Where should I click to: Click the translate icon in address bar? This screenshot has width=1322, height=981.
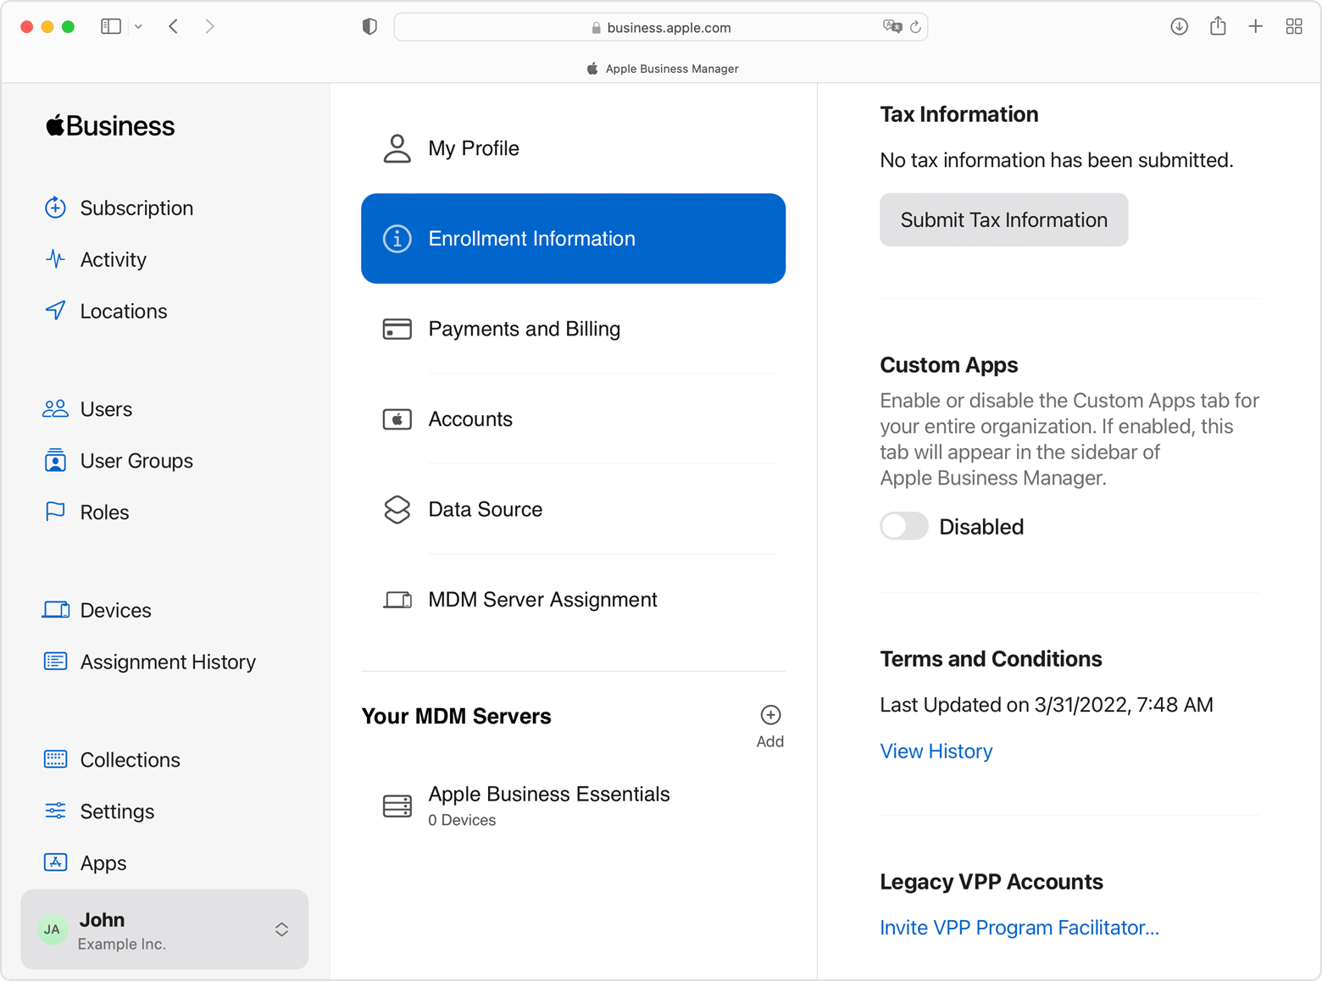(892, 27)
